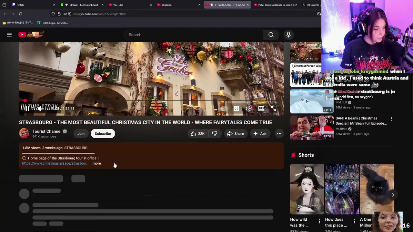413x232 pixels.
Task: Open the Red Bull recommended video thumbnail
Action: tap(312, 101)
